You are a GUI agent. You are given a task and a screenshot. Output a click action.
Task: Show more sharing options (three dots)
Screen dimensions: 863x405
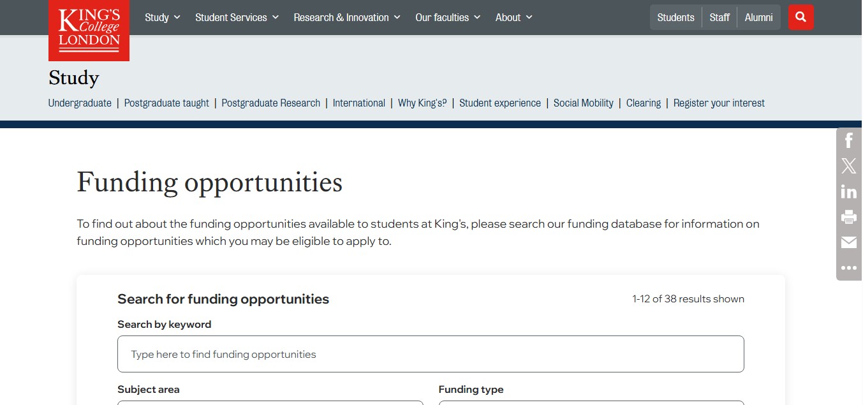point(849,268)
